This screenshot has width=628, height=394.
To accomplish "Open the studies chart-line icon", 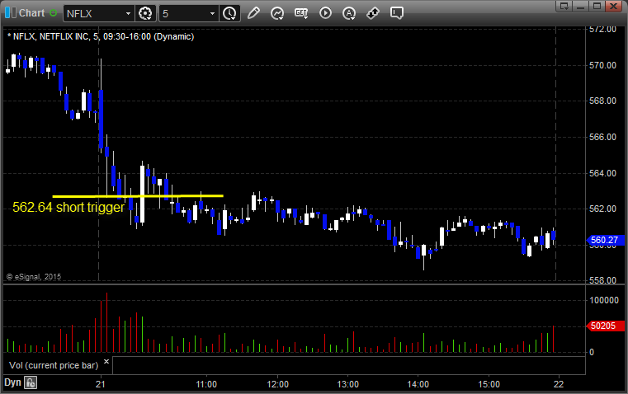I will [x=277, y=13].
